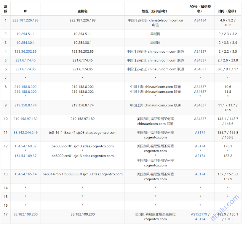Open the 38.182.109.200 IP link

(25, 214)
